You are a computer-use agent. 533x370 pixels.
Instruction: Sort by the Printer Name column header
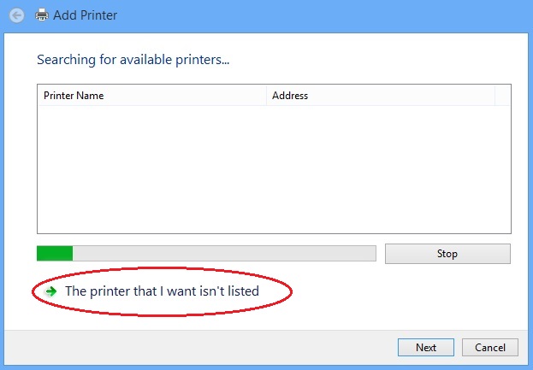point(152,96)
